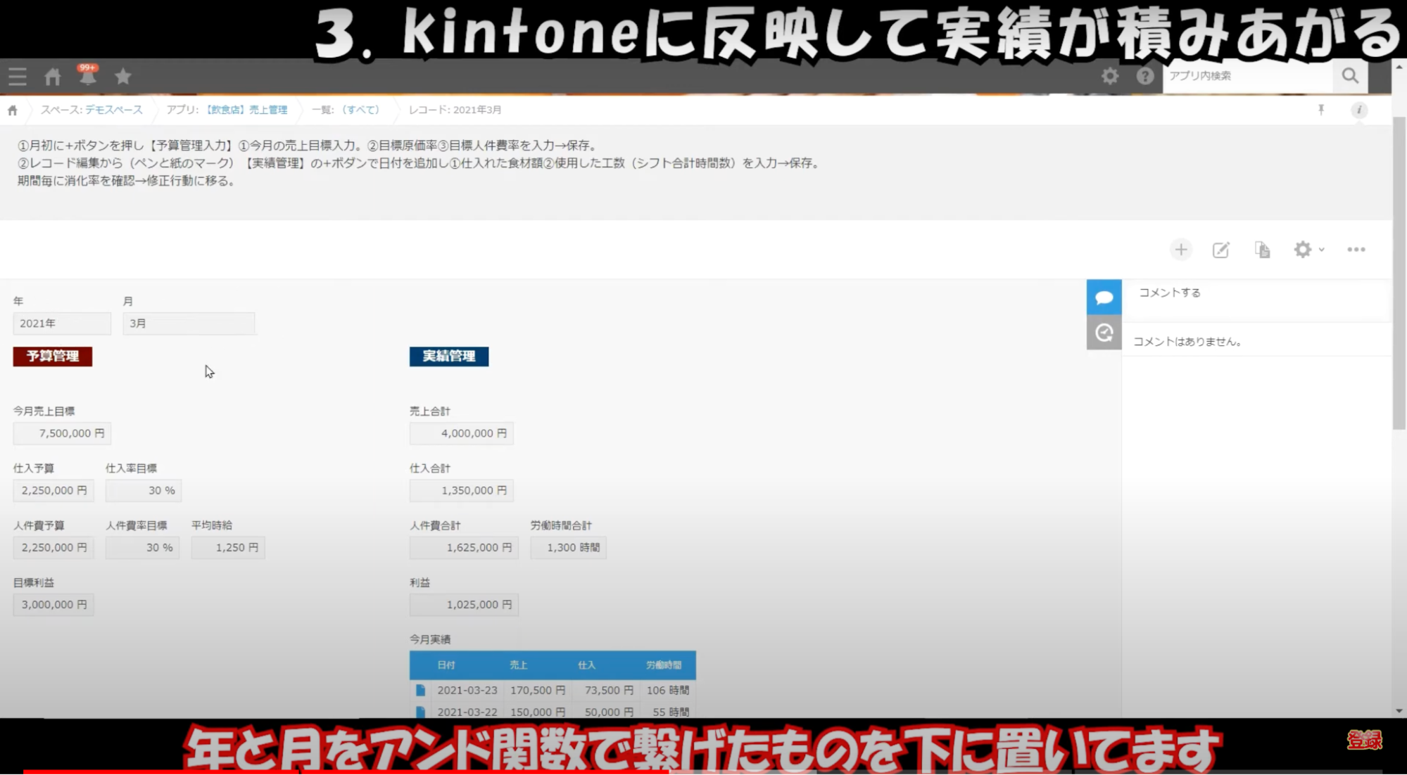1407x775 pixels.
Task: Open the three-dot options menu
Action: [1356, 250]
